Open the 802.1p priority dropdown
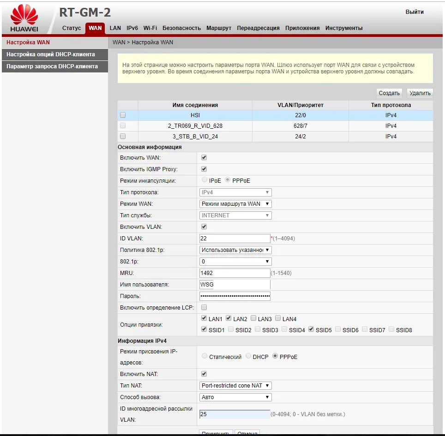Screen dimensions: 445x436 (x=235, y=262)
